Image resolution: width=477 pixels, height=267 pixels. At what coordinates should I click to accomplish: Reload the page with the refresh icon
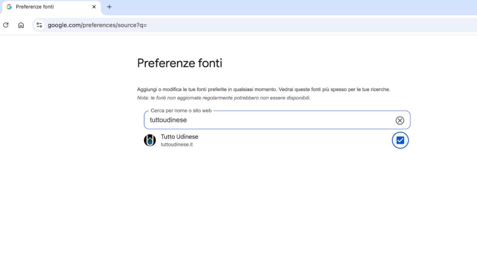[6, 25]
